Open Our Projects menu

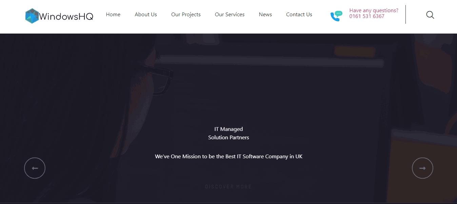186,15
